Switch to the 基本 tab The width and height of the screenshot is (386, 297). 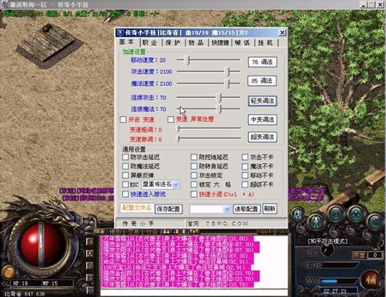pos(127,42)
